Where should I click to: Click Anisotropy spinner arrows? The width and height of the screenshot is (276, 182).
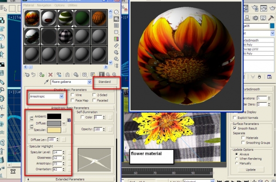click(x=63, y=164)
